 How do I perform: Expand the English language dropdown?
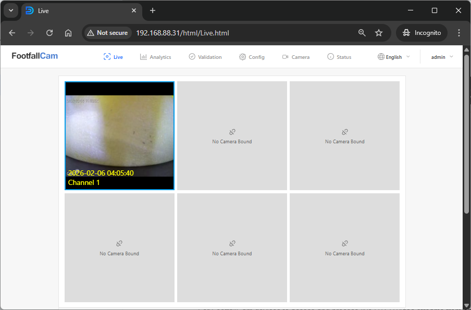click(x=394, y=57)
